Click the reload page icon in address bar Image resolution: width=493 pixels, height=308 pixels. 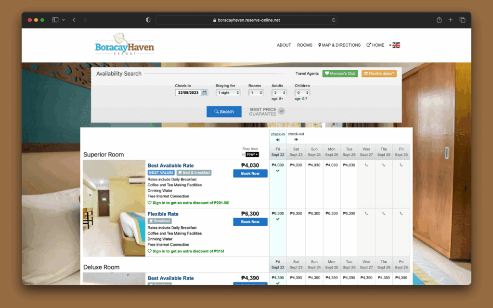[333, 20]
